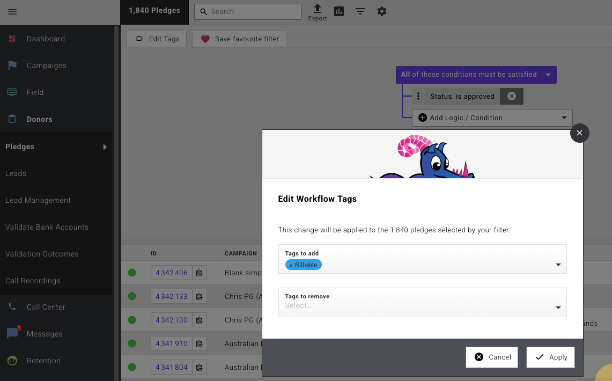
Task: Open the statistics chart icon
Action: [x=339, y=11]
